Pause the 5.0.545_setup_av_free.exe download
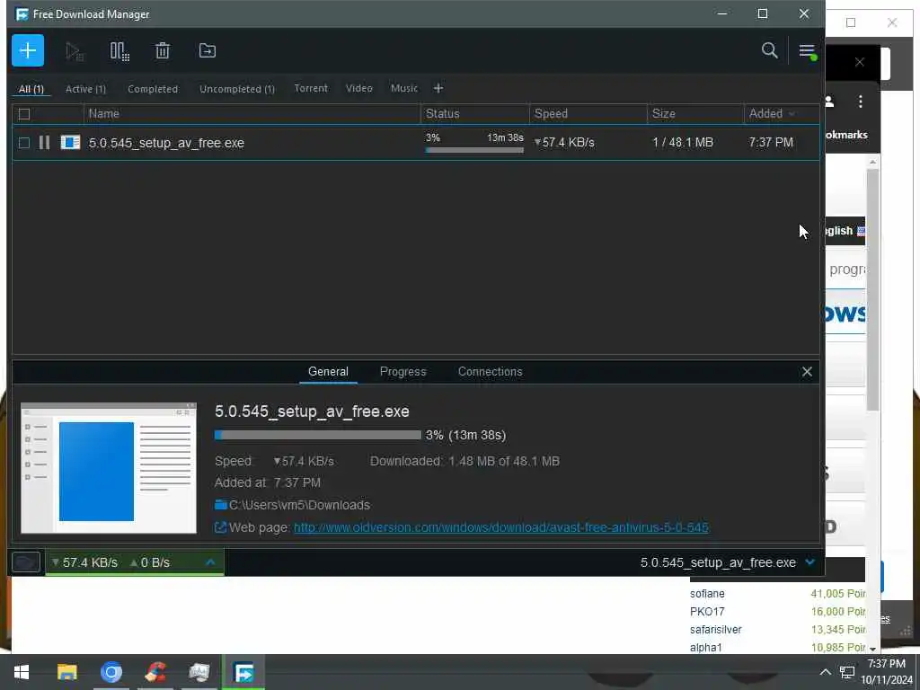The image size is (920, 690). (x=44, y=143)
